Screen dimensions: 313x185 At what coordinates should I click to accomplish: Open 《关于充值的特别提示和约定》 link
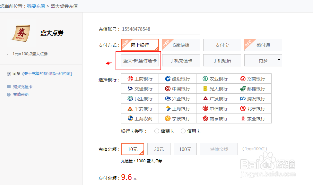click(47, 74)
